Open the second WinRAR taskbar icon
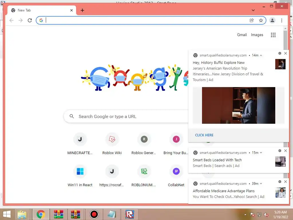The image size is (293, 220). point(76,214)
